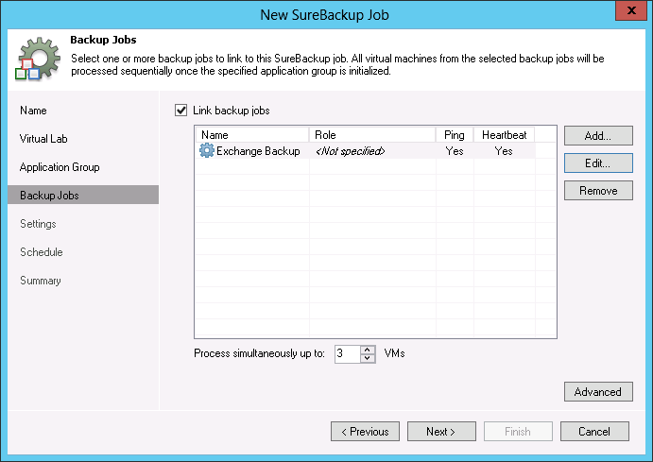This screenshot has width=653, height=462.
Task: Decrease simultaneous VMs with down arrow
Action: [368, 358]
